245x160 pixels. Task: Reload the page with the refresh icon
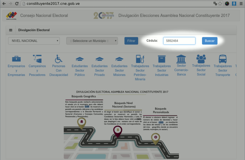(17, 3)
